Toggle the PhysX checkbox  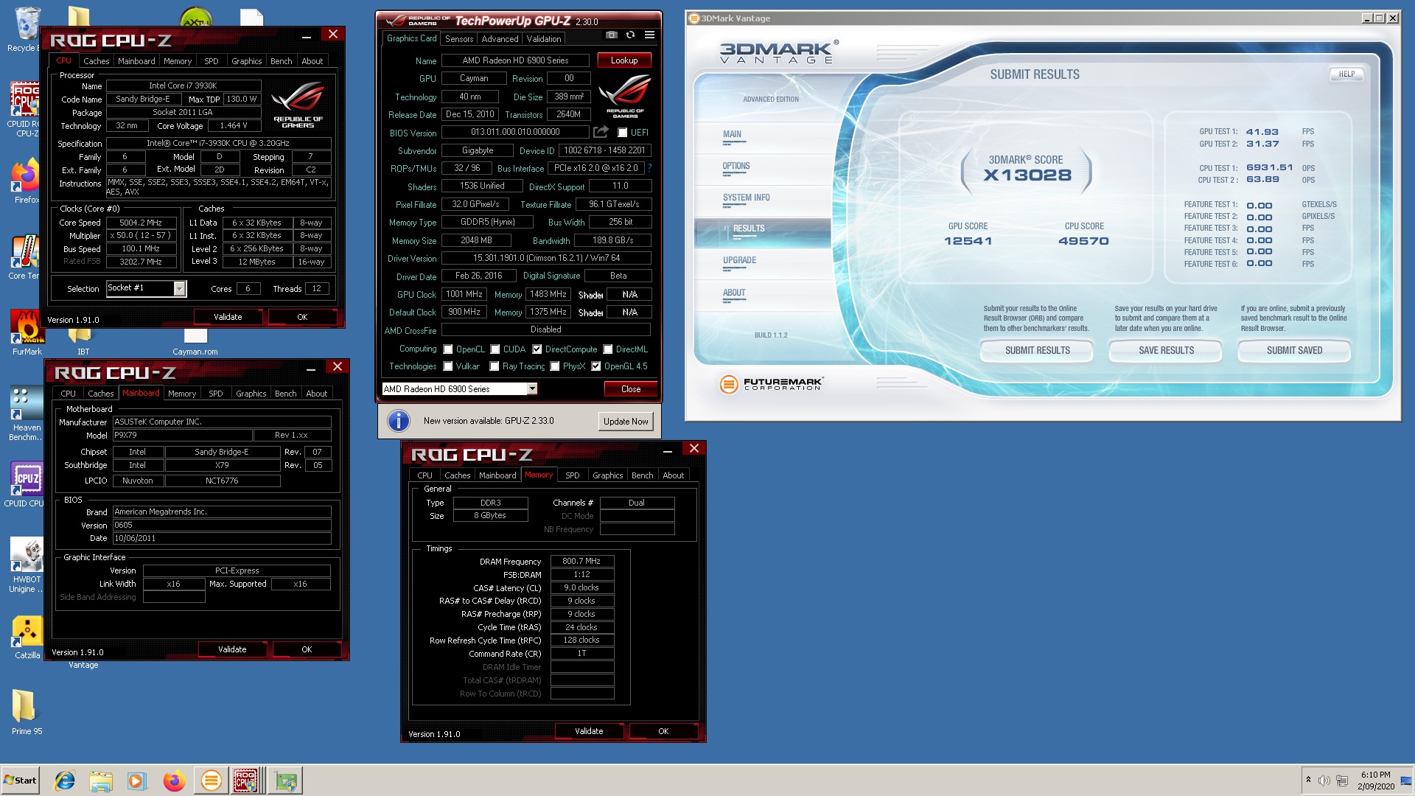tap(555, 366)
